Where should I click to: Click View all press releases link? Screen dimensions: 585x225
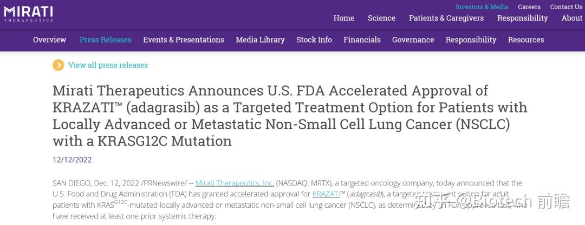[108, 65]
